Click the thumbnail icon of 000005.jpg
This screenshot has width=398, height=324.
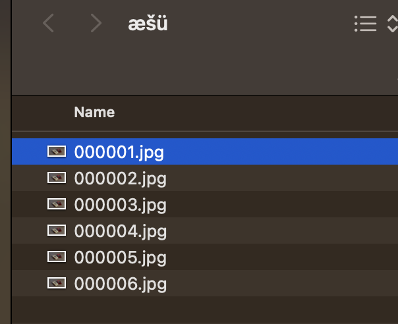pos(57,257)
